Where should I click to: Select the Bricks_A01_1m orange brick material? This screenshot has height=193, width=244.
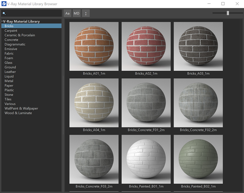pos(94,46)
